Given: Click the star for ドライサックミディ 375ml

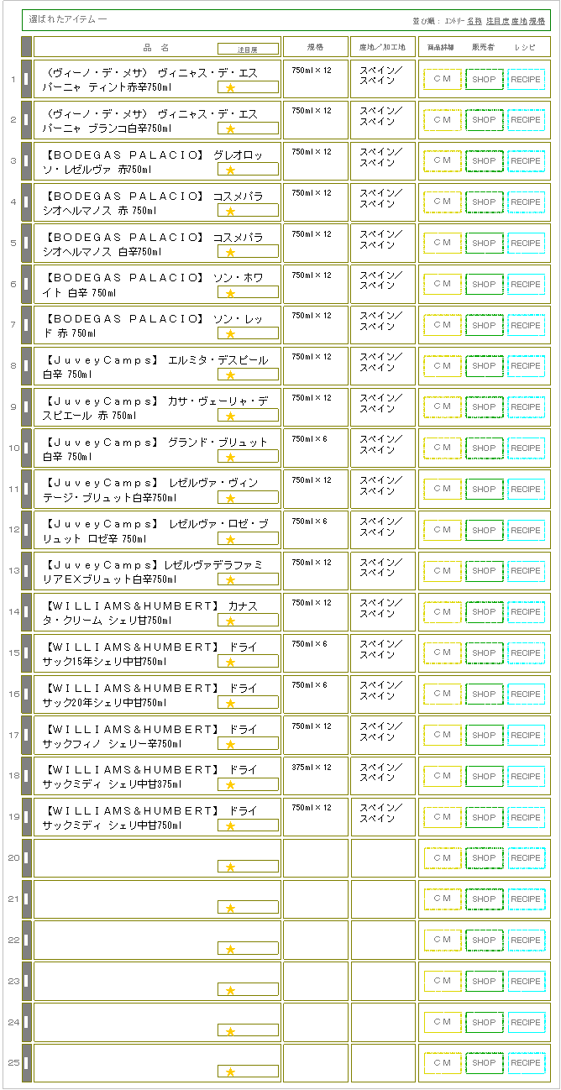Looking at the screenshot, I should pyautogui.click(x=230, y=785).
